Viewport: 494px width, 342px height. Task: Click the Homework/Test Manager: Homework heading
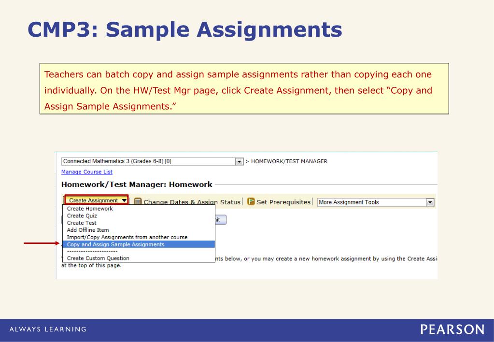137,185
